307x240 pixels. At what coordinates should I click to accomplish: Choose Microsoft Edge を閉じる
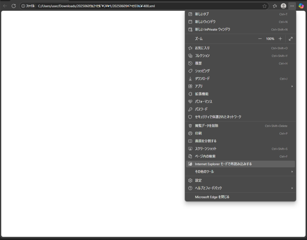[x=241, y=197]
